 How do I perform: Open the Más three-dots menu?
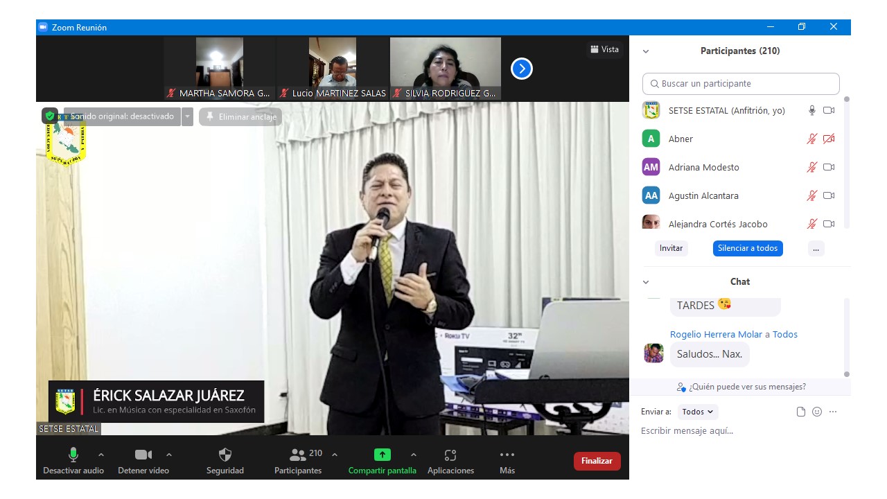(x=507, y=461)
